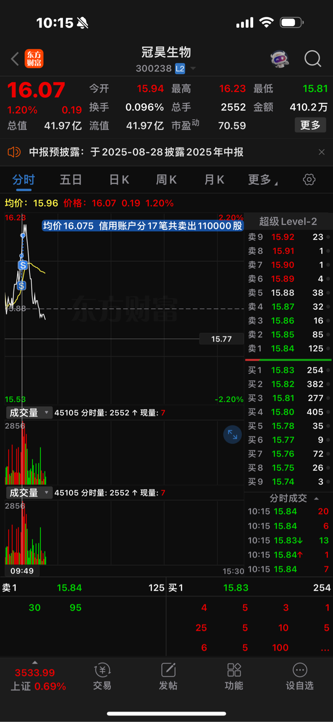
Task: Close the 中报预披露 announcement banner
Action: (322, 152)
